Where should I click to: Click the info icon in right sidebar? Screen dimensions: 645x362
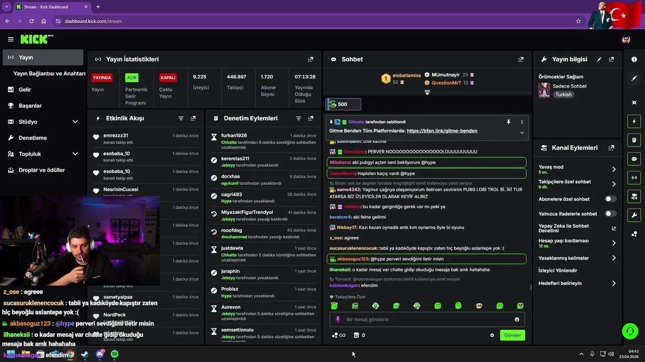coord(634,59)
